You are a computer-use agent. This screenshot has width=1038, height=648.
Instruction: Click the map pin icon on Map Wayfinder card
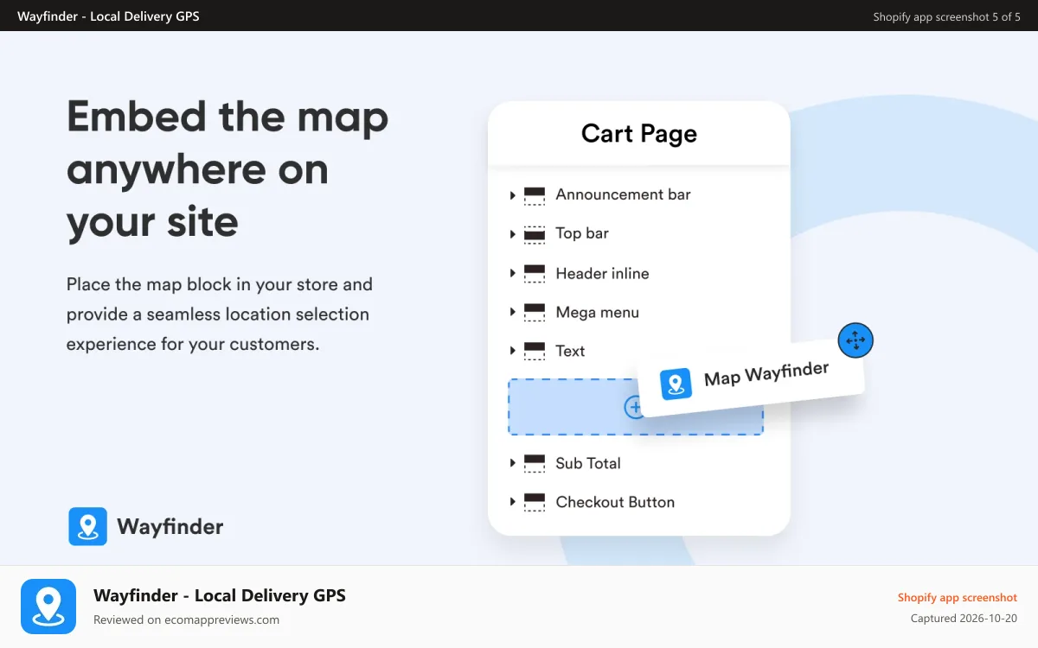pyautogui.click(x=676, y=384)
